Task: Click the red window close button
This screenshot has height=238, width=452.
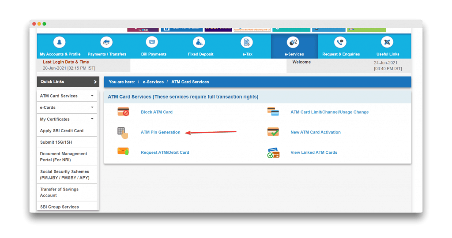Action: [34, 24]
